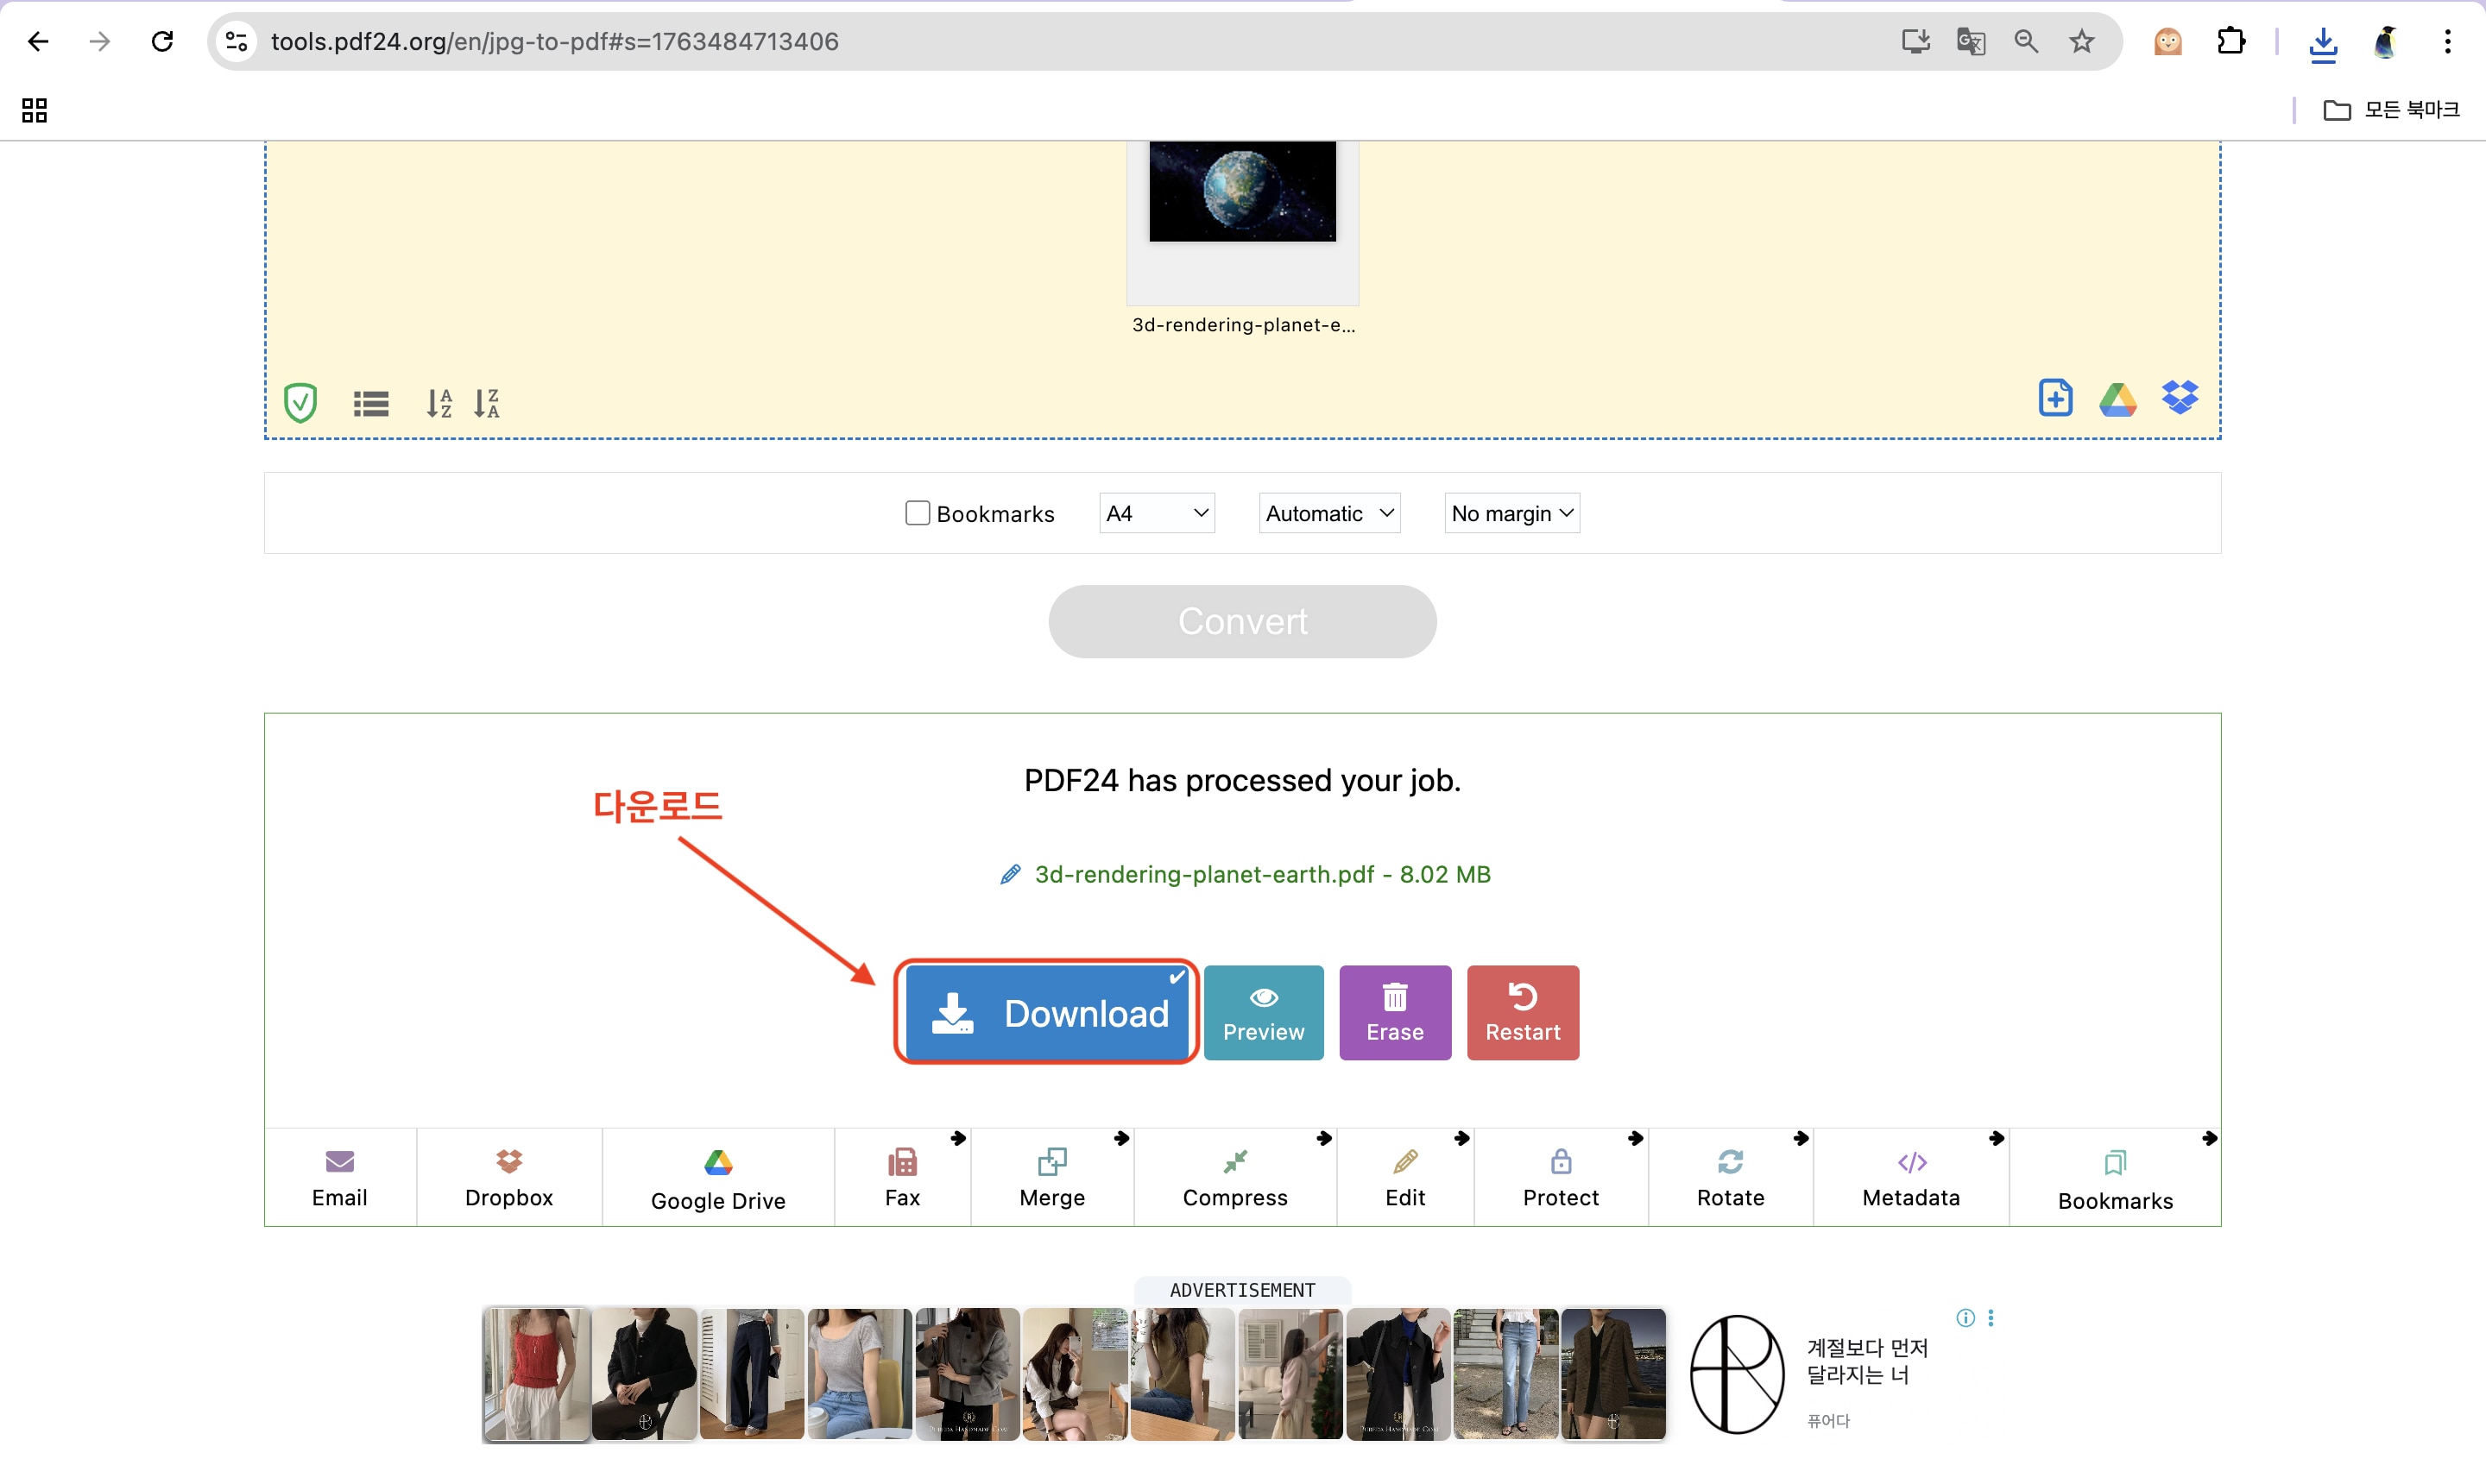
Task: Preview the converted PDF
Action: click(x=1263, y=1013)
